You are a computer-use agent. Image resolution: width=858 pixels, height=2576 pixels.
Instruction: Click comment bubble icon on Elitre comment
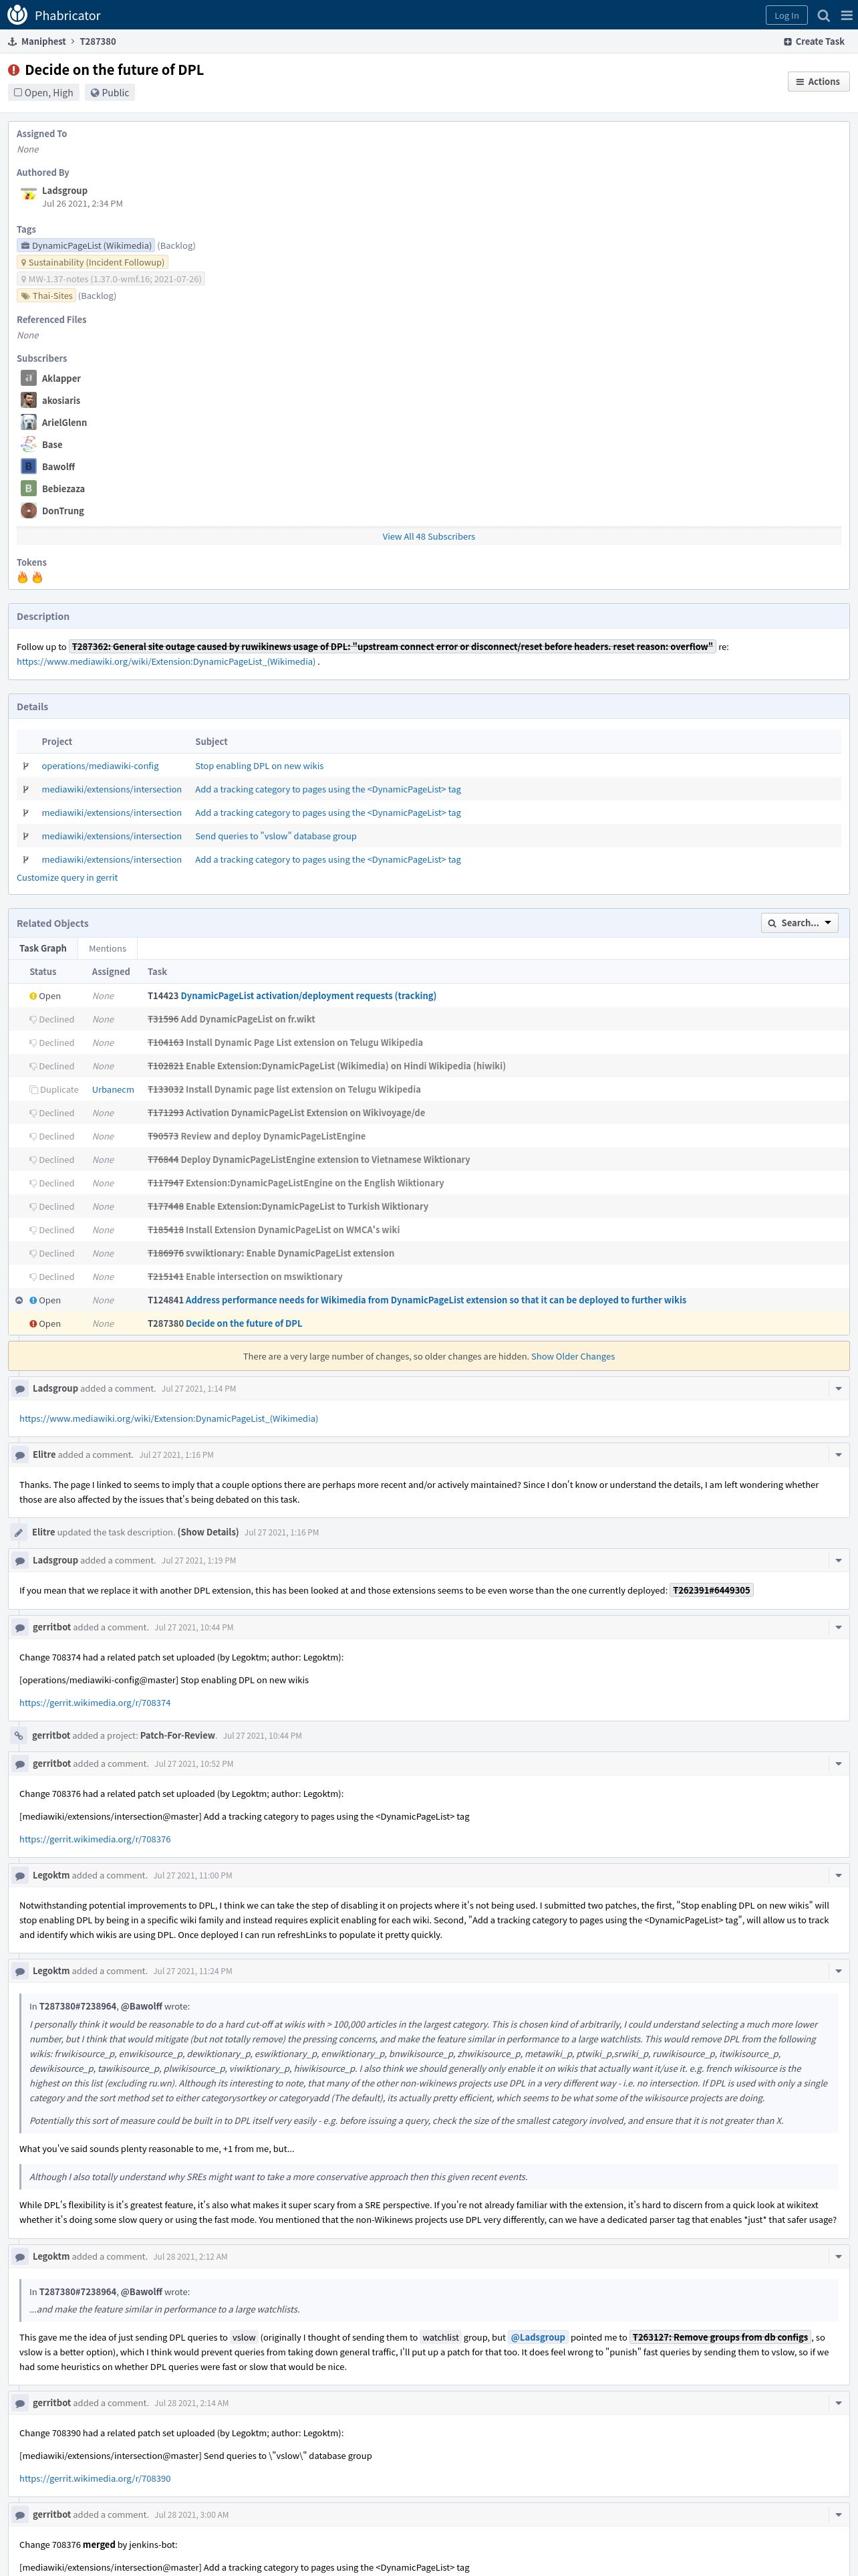coord(19,1455)
